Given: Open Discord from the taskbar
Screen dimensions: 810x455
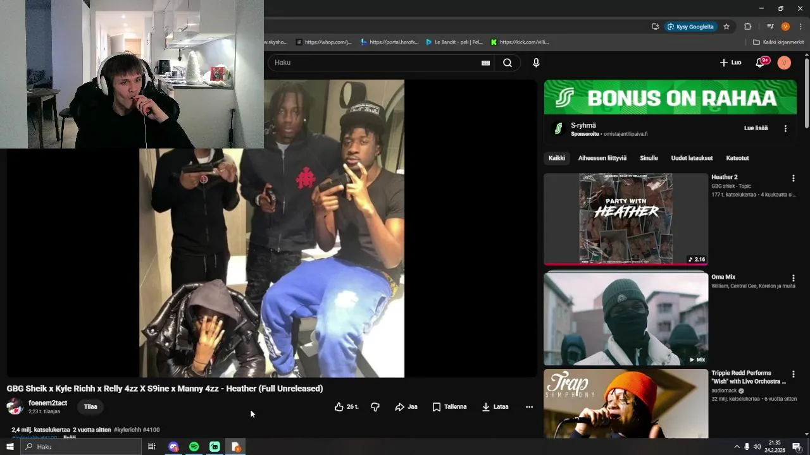Looking at the screenshot, I should (173, 447).
